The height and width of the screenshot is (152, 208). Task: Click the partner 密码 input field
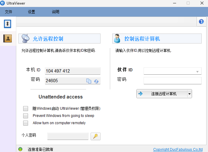point(172,80)
